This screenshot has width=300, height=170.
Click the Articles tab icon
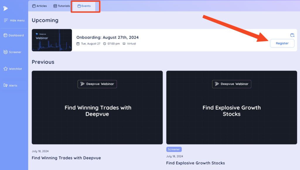34,6
